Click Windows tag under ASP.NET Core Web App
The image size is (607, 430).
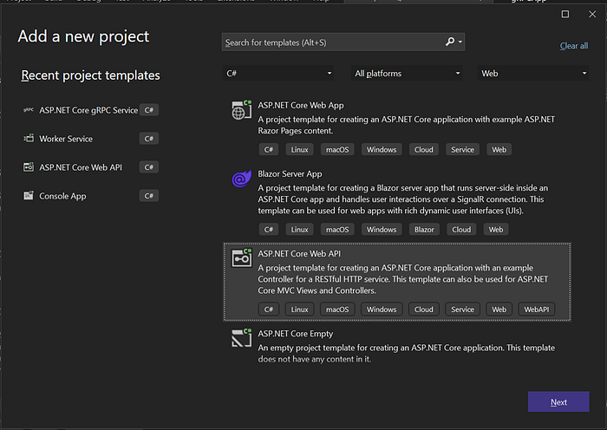382,149
